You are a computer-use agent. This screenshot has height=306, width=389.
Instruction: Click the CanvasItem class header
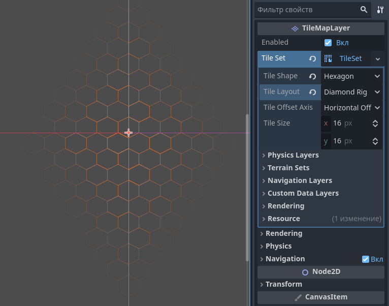321,297
